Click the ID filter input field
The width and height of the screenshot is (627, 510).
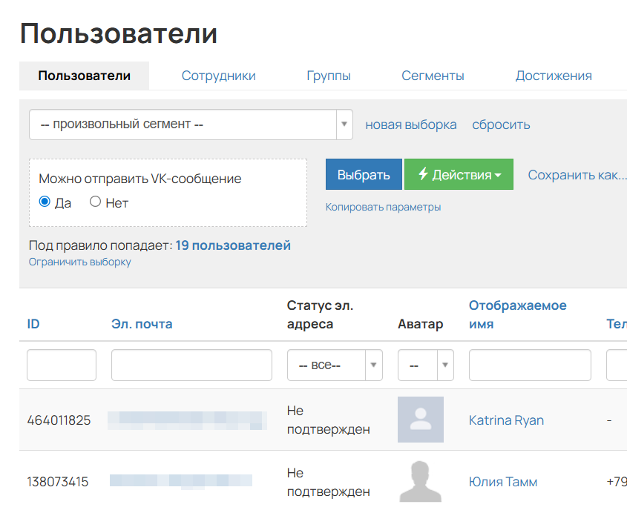[x=62, y=365]
